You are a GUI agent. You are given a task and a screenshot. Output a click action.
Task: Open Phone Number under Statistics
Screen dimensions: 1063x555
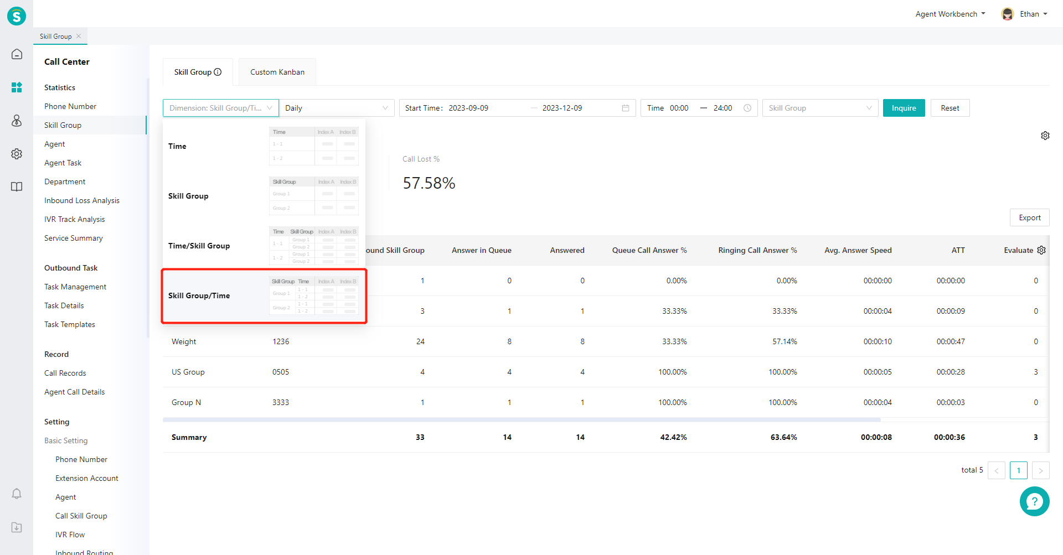(70, 106)
